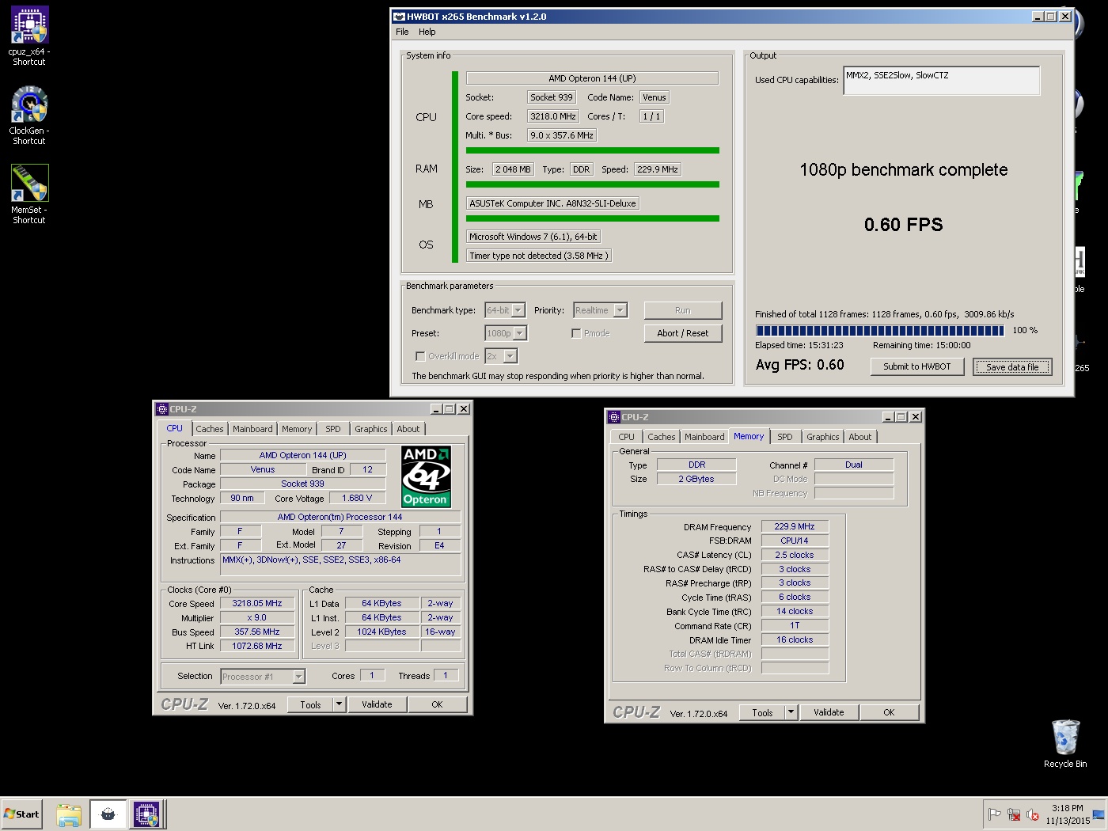
Task: Click Submit to HWBOT
Action: (917, 366)
